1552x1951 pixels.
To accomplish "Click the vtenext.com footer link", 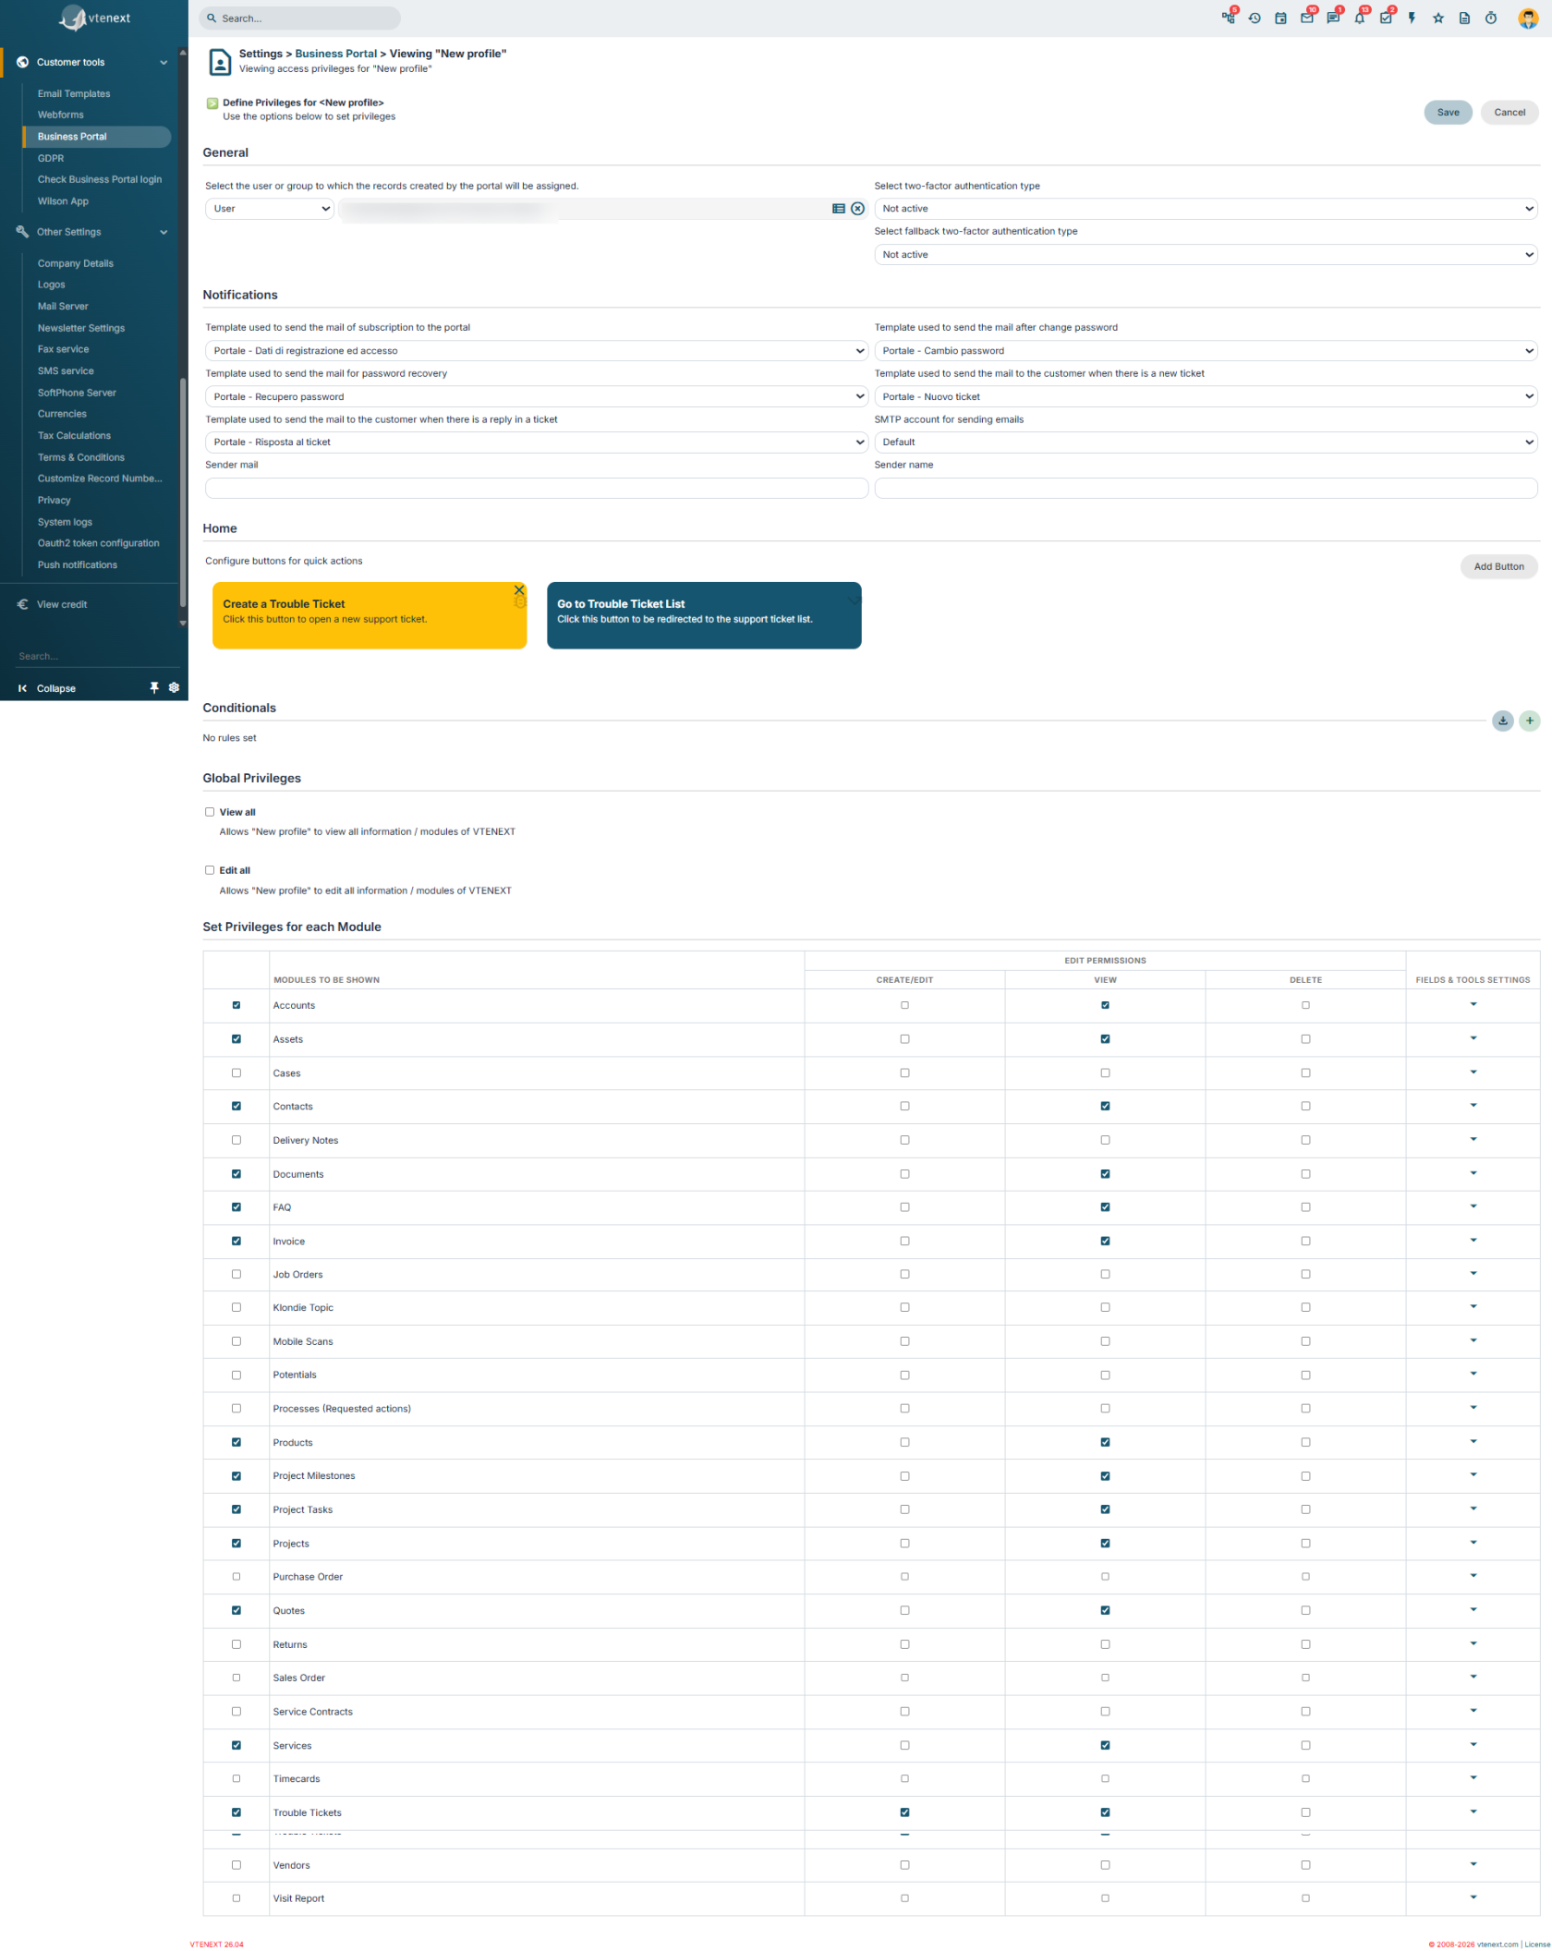I will coord(1497,1945).
